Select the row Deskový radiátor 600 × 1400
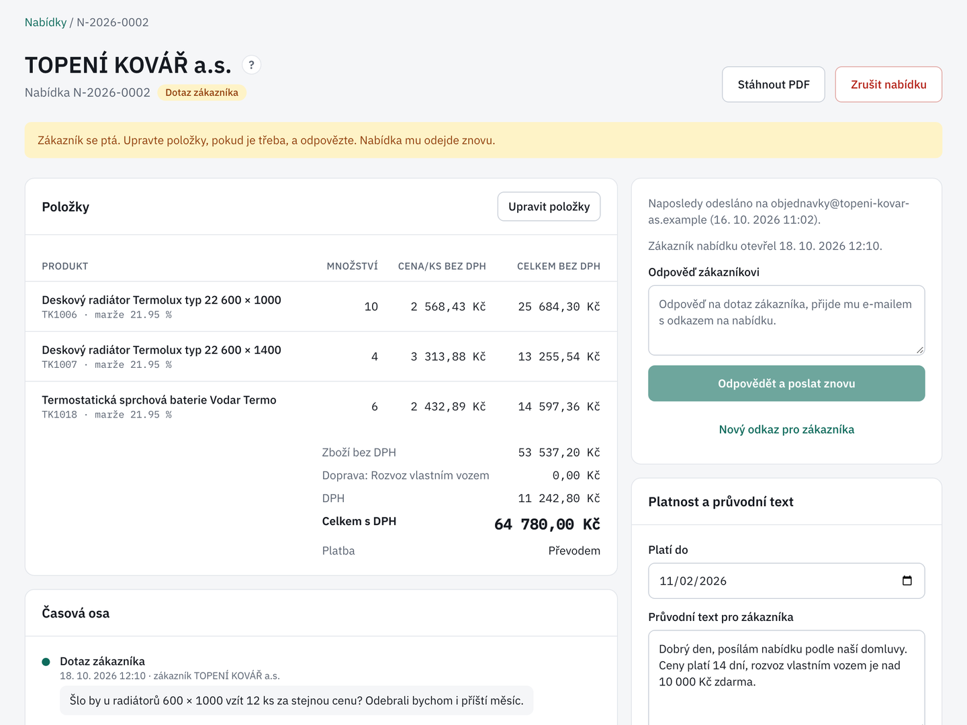967x725 pixels. tap(321, 356)
